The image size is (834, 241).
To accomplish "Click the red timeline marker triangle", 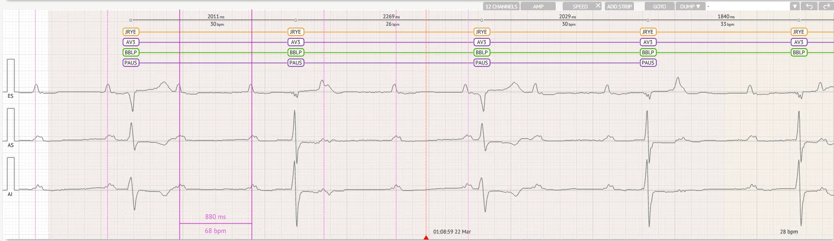I will click(x=426, y=238).
